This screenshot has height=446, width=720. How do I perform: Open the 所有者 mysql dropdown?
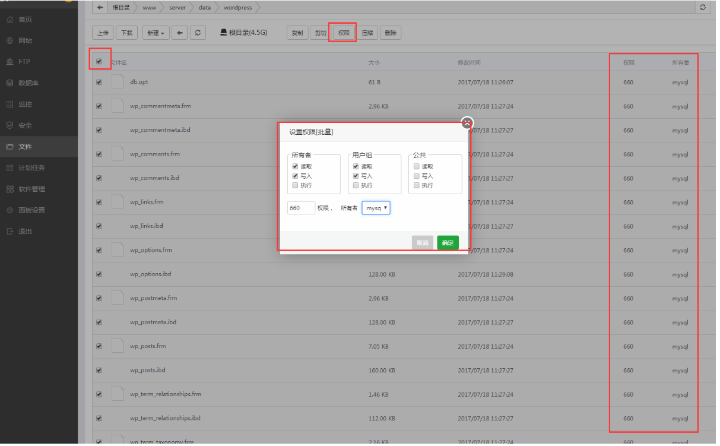click(376, 208)
